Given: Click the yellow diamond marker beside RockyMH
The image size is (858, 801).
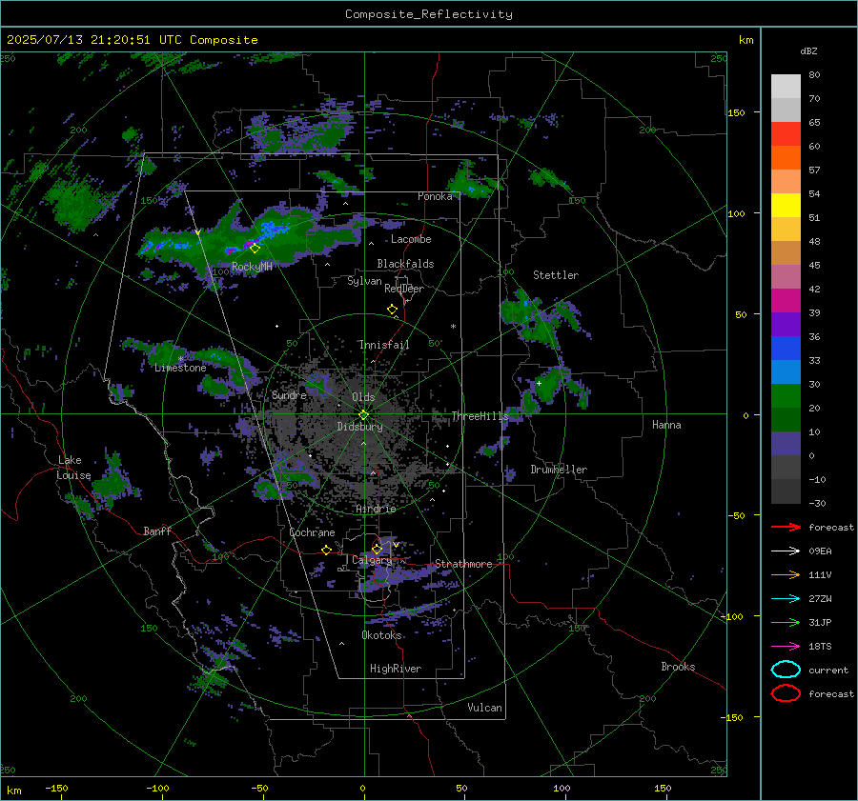Looking at the screenshot, I should tap(255, 249).
